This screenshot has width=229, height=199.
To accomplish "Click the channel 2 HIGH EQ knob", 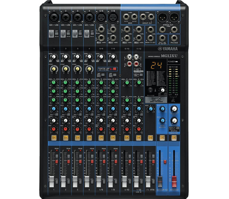I will coord(65,82).
